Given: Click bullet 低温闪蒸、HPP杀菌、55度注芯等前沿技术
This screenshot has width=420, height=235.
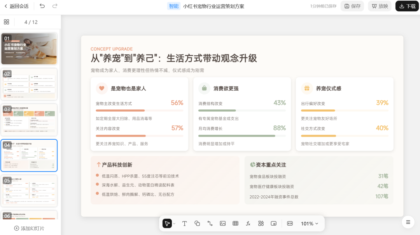Looking at the screenshot, I should (x=140, y=176).
